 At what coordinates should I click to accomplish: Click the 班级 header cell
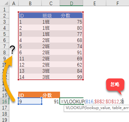click(x=51, y=15)
